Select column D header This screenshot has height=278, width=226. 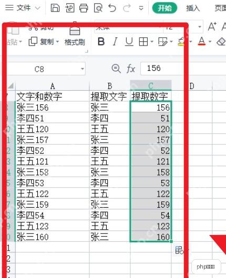tap(192, 86)
